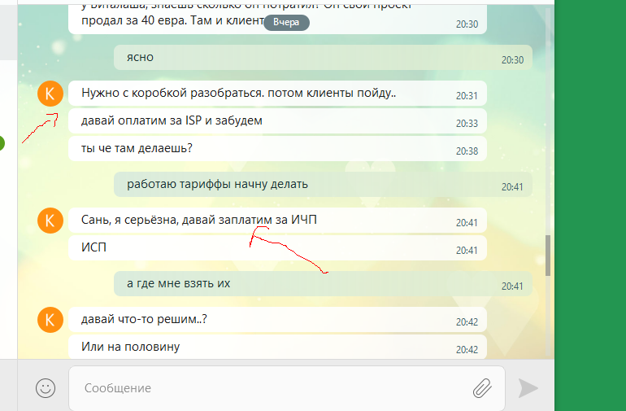
Task: Click the "Вчера" date badge
Action: [286, 23]
